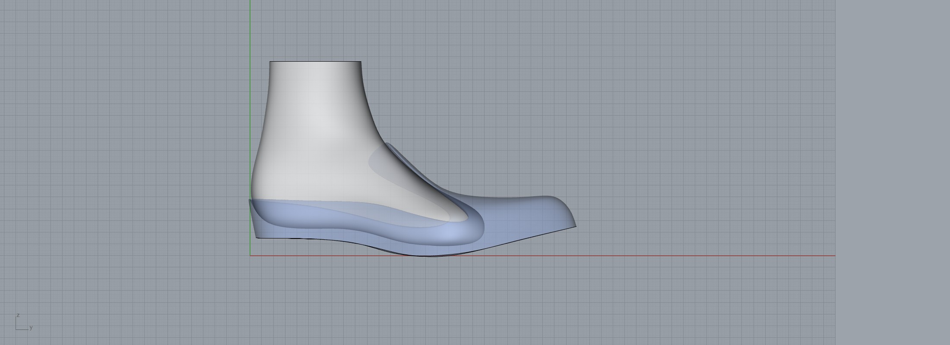Screen dimensions: 950x345
Task: Select the red horizontal axis line
Action: [x=648, y=256]
